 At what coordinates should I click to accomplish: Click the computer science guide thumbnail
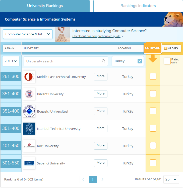click(x=63, y=34)
